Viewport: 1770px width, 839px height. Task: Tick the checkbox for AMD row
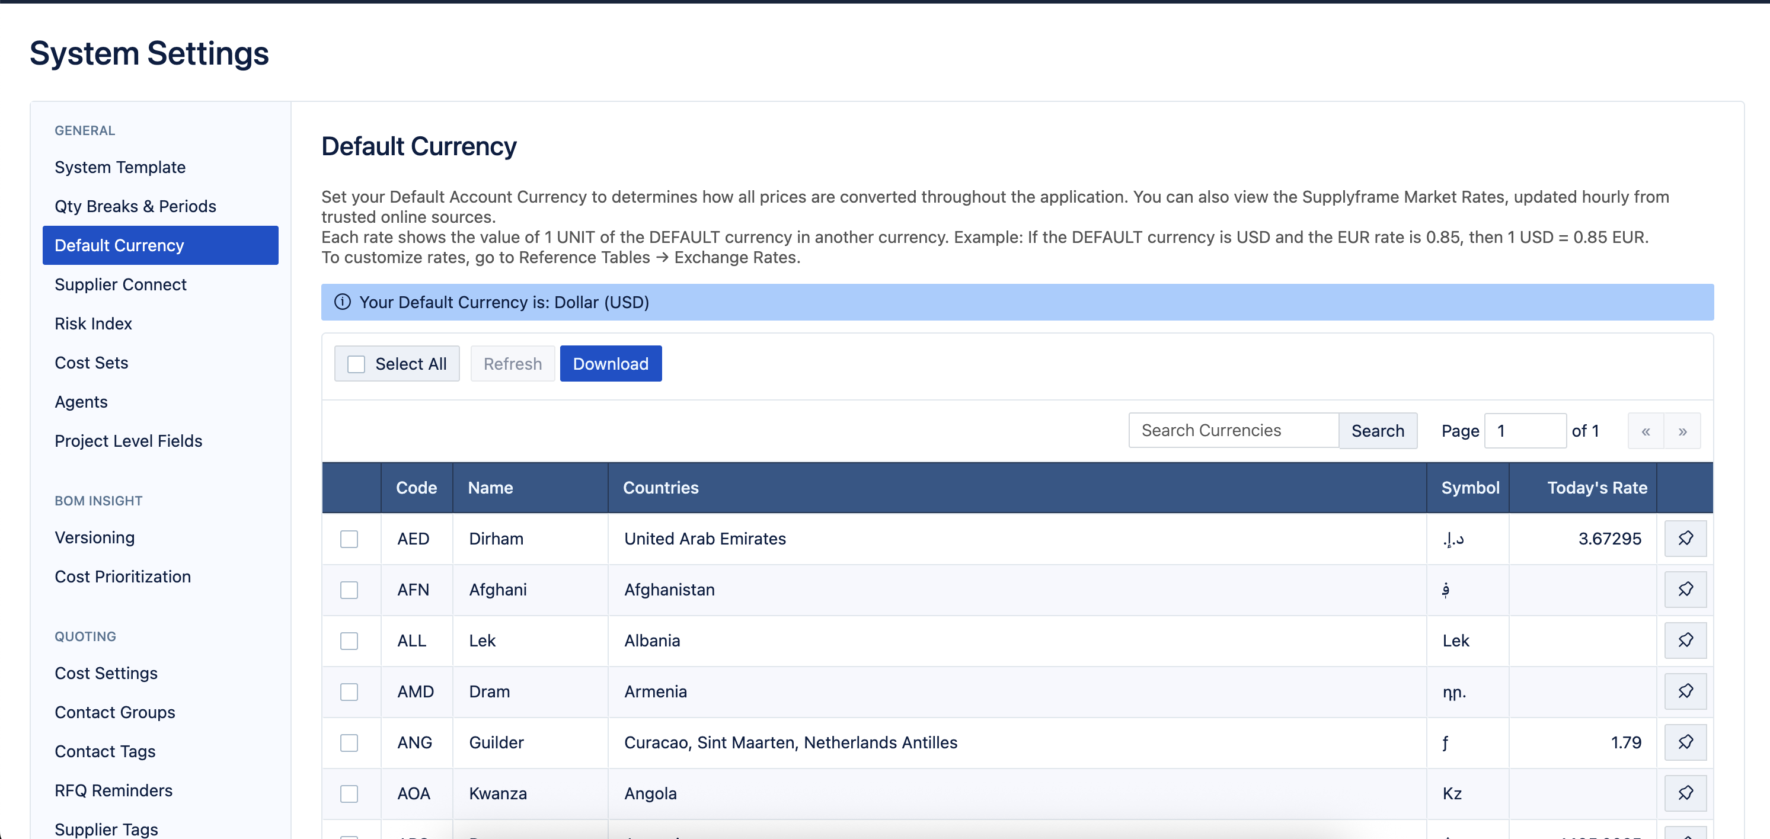click(x=349, y=691)
